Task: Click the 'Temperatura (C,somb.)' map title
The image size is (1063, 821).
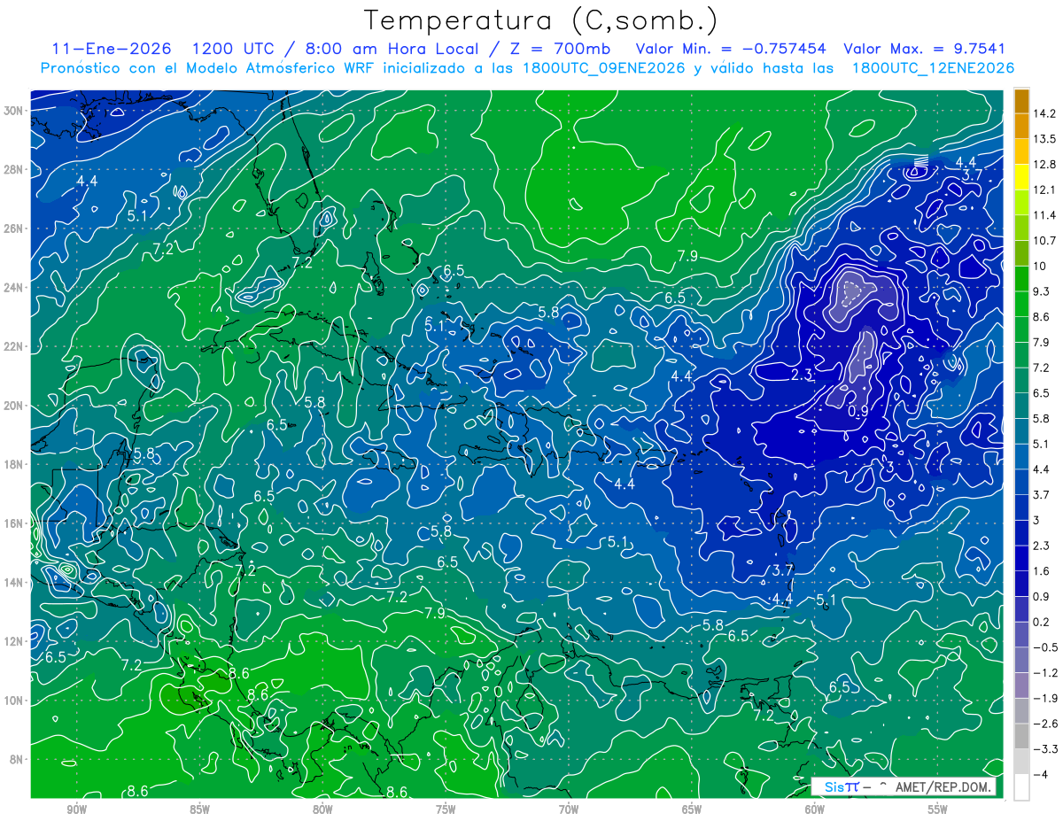Action: (541, 21)
